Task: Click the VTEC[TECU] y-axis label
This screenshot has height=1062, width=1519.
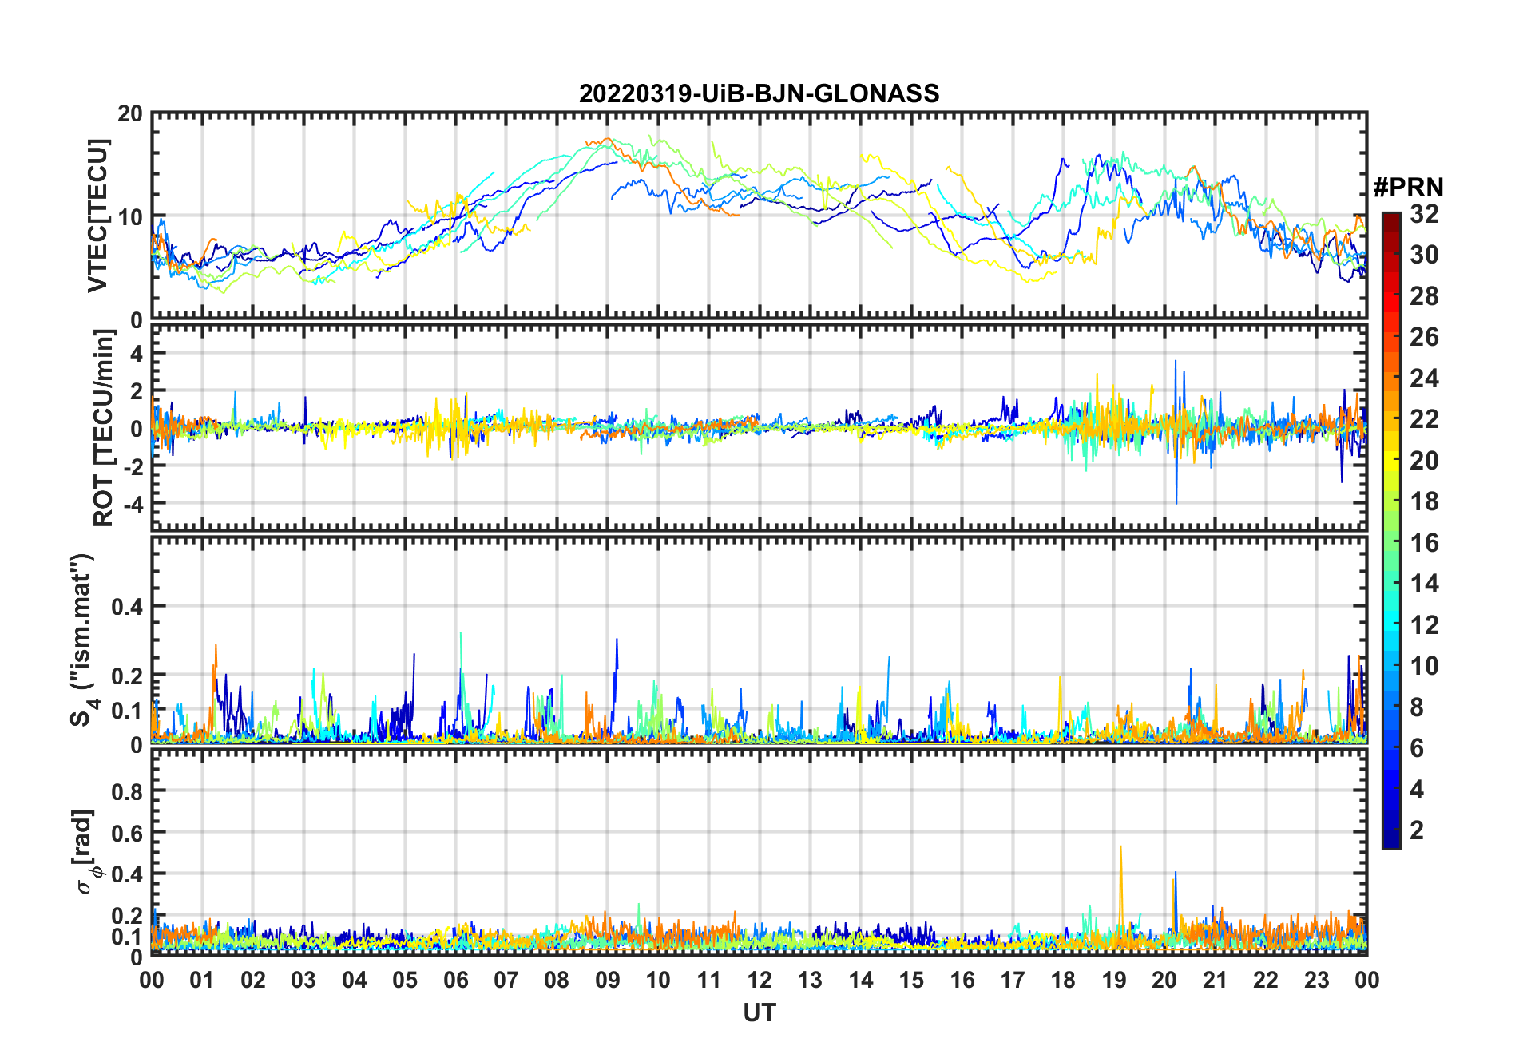Action: [x=97, y=216]
